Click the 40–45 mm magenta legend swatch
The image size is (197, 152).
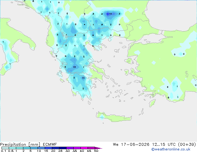(x=84, y=148)
